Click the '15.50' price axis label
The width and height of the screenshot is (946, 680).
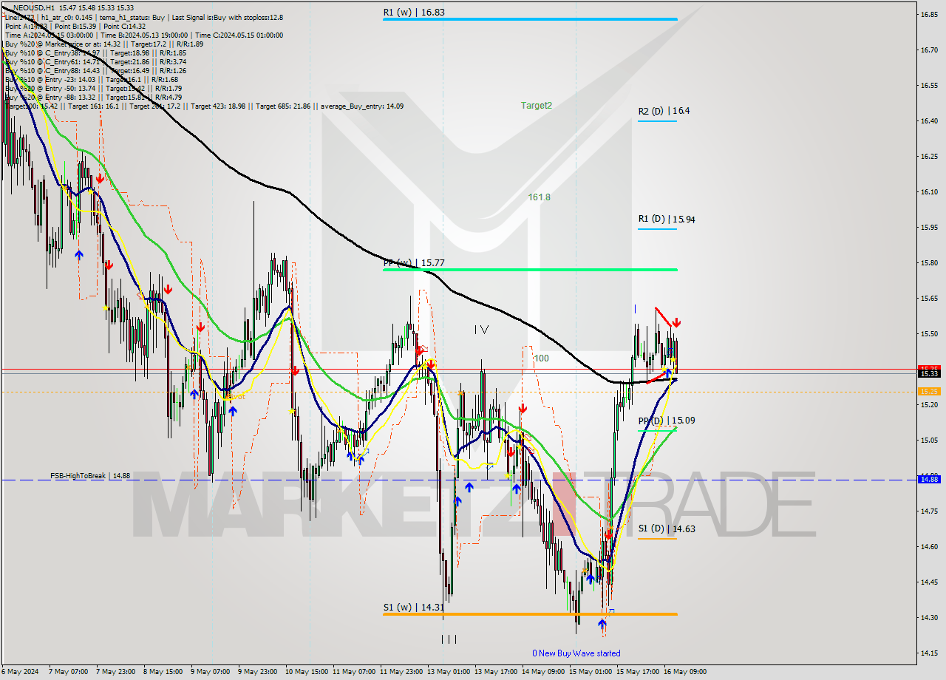click(929, 333)
